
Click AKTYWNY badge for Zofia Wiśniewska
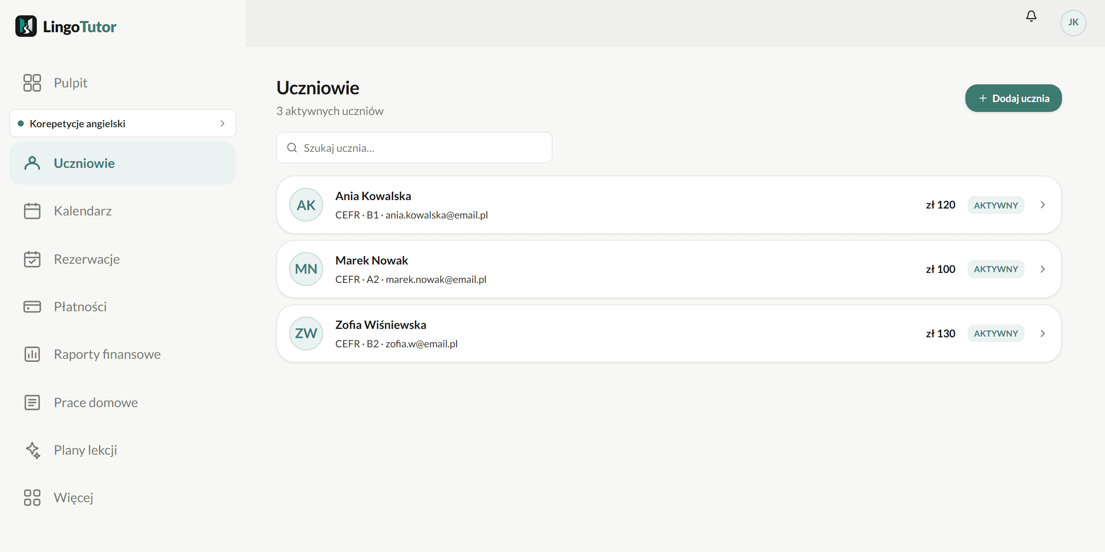pos(996,333)
